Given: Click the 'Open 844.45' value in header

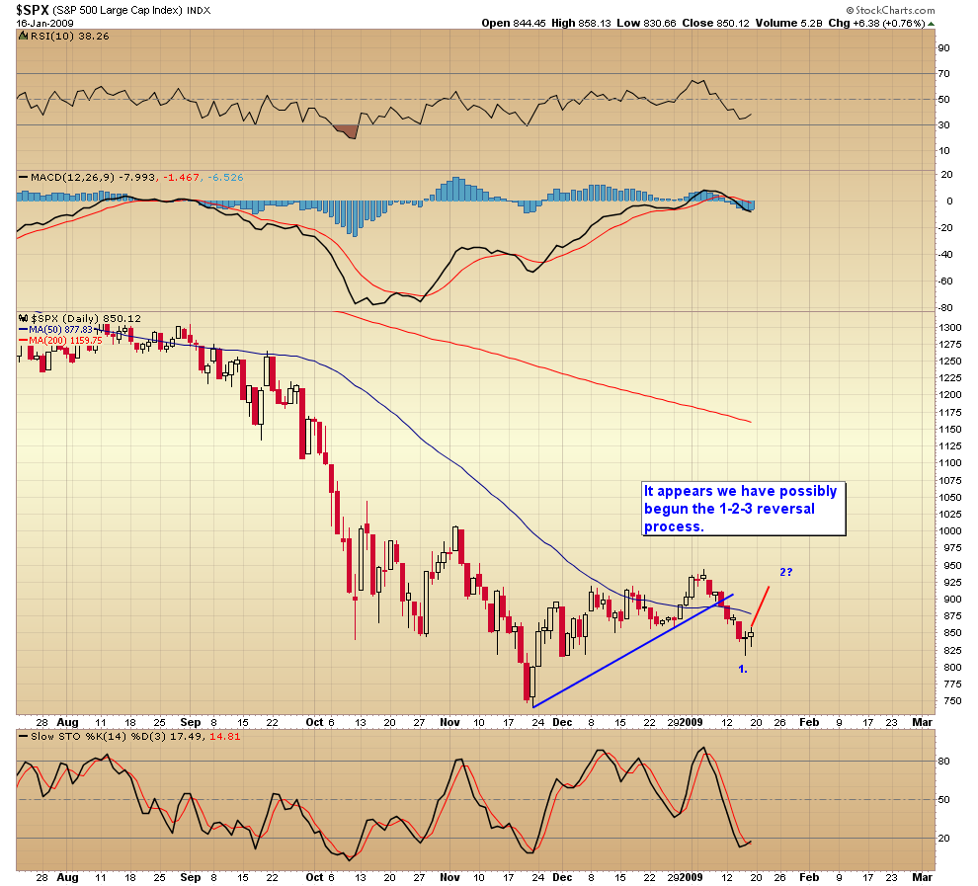Looking at the screenshot, I should tap(514, 23).
